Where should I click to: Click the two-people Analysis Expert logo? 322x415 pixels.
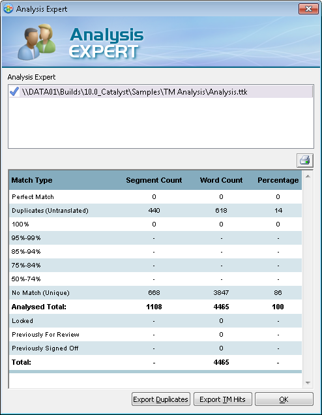37,42
